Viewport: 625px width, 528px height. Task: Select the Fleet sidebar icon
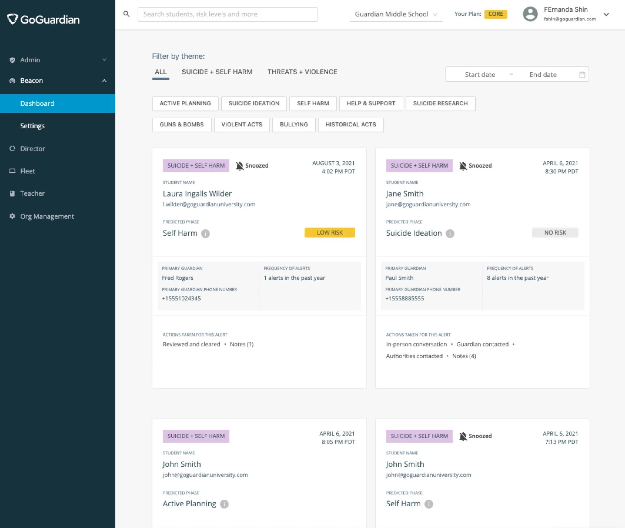(13, 171)
